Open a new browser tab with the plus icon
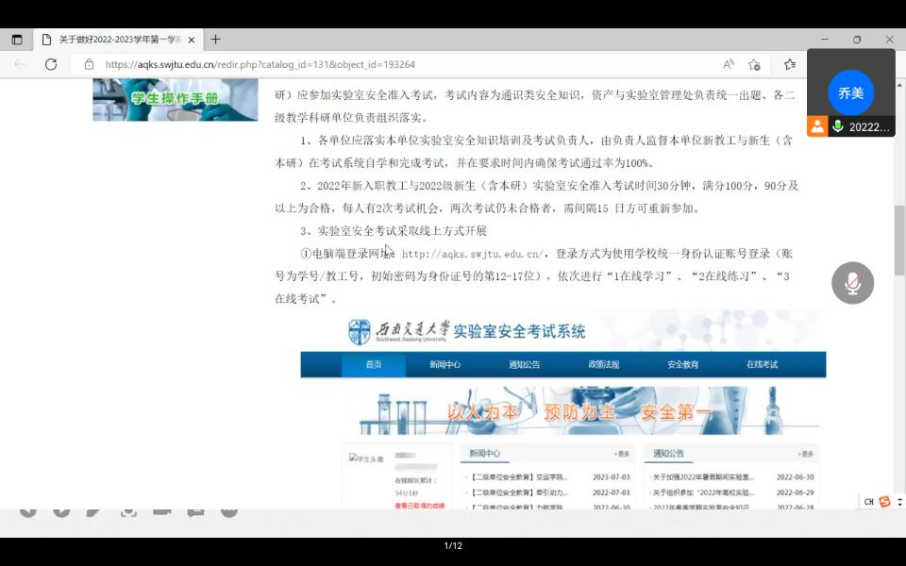The width and height of the screenshot is (906, 566). tap(217, 39)
